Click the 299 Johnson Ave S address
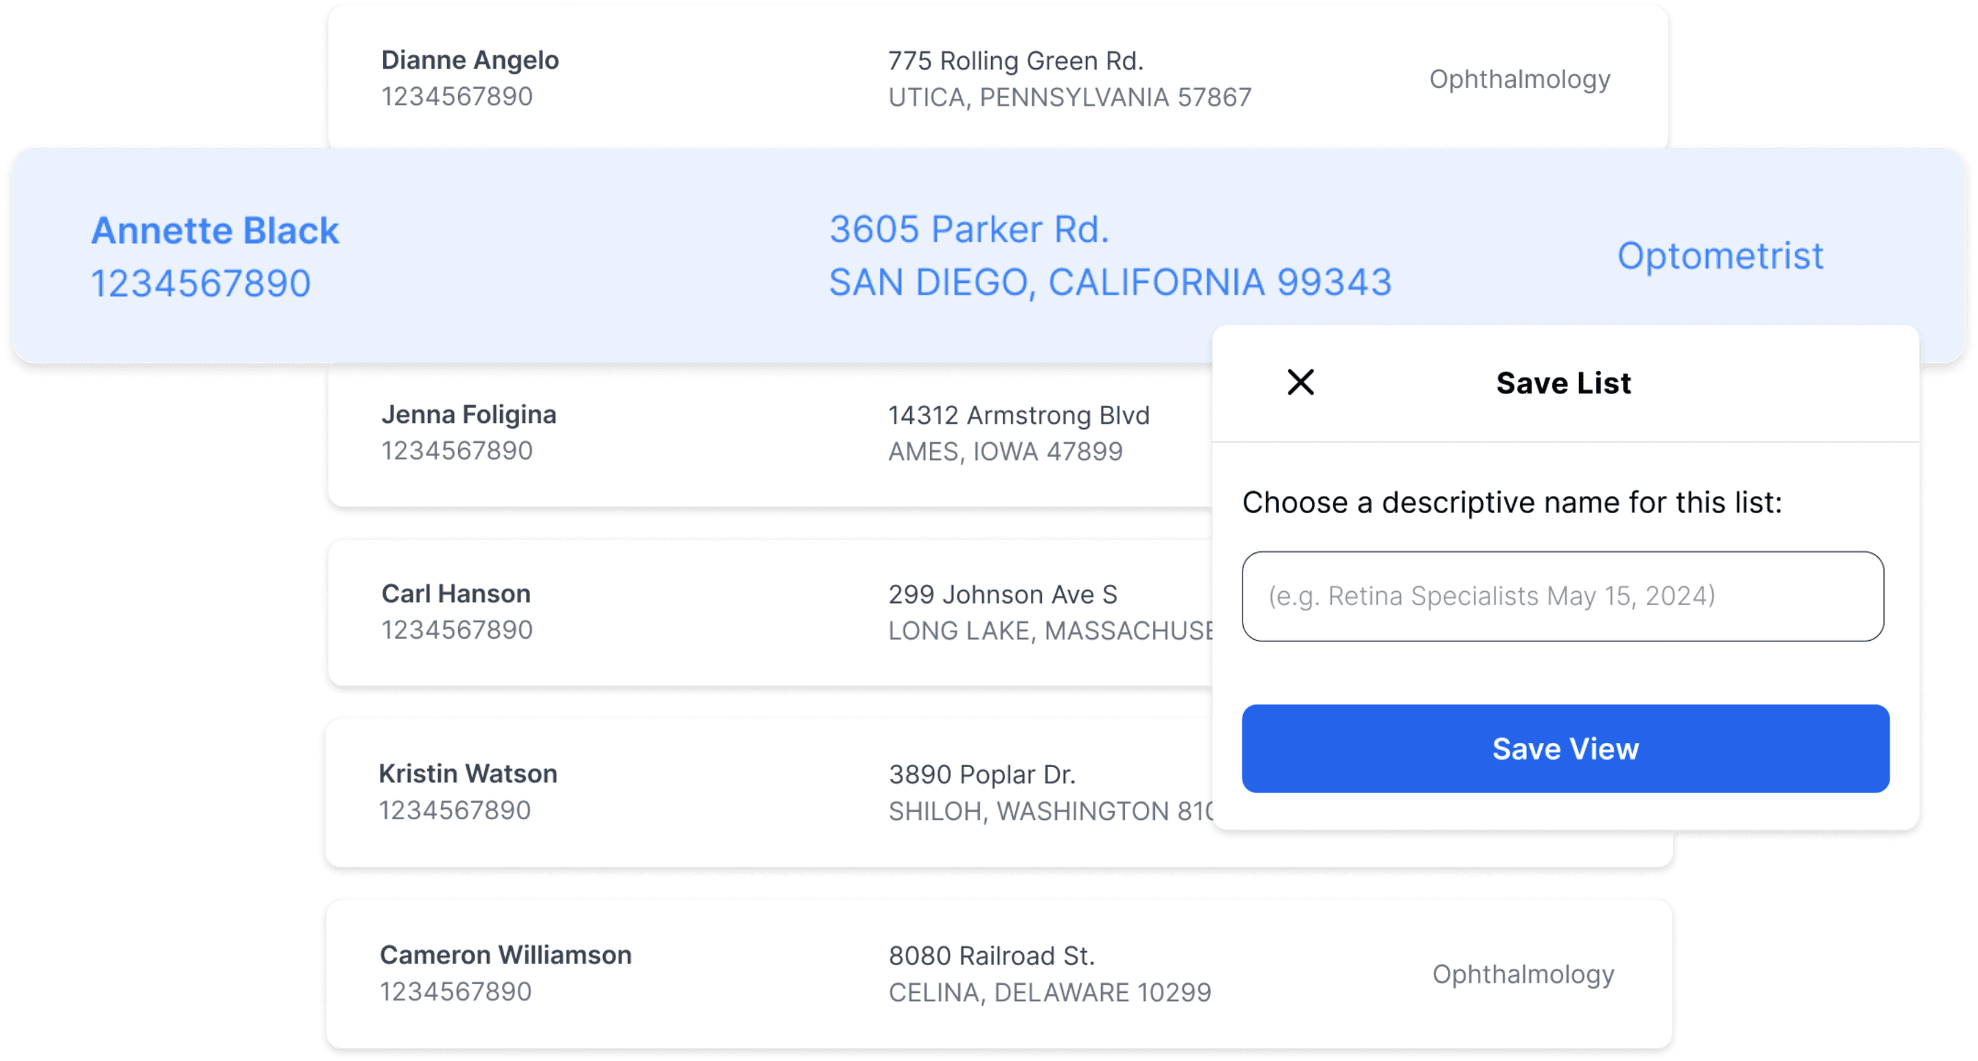The width and height of the screenshot is (1978, 1061). pyautogui.click(x=1002, y=594)
